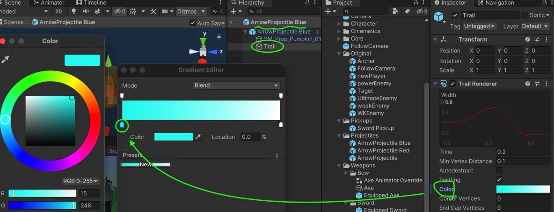Select the Inspector tab
The image size is (554, 212).
(450, 3)
